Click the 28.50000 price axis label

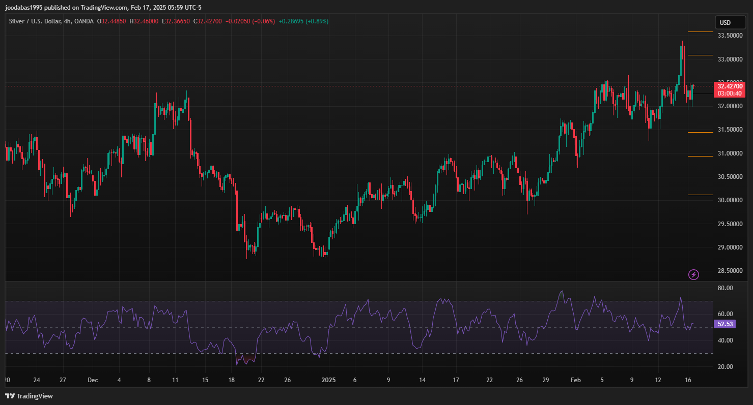click(729, 271)
